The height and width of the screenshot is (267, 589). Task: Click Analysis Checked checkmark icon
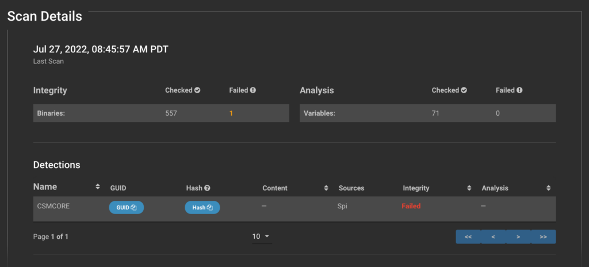pyautogui.click(x=464, y=90)
